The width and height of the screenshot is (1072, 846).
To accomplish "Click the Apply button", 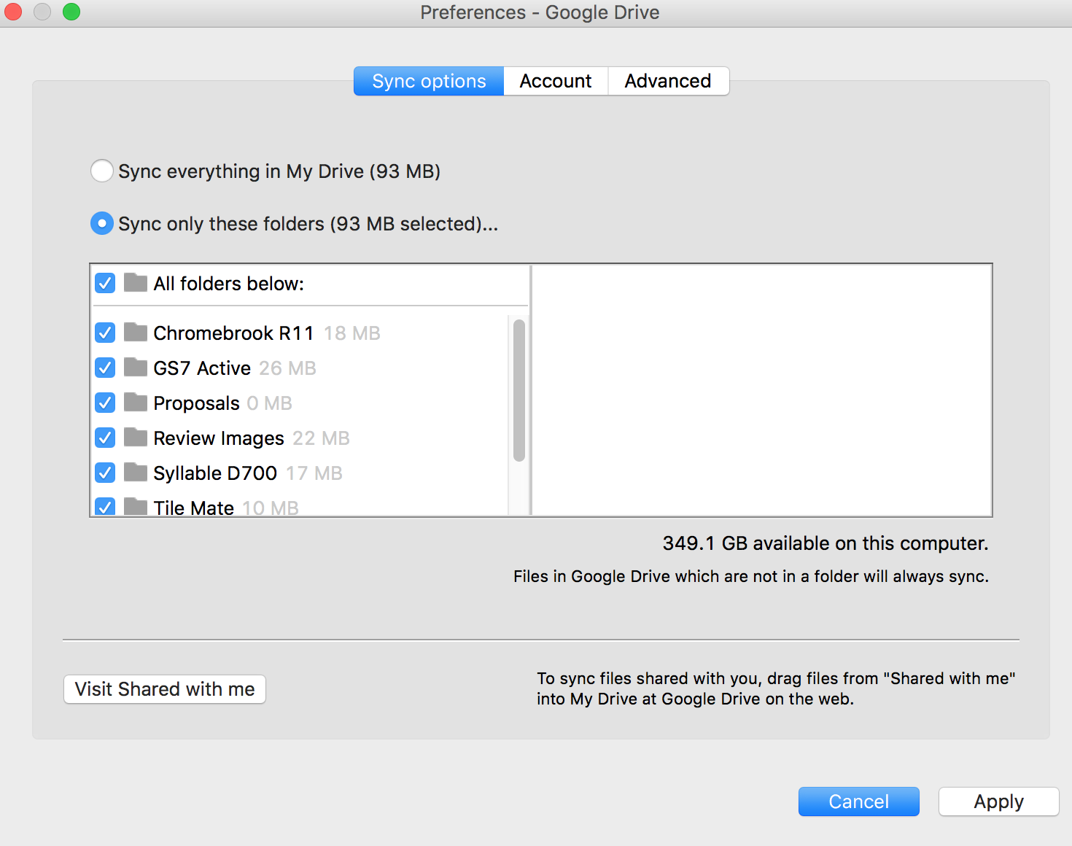I will [999, 802].
